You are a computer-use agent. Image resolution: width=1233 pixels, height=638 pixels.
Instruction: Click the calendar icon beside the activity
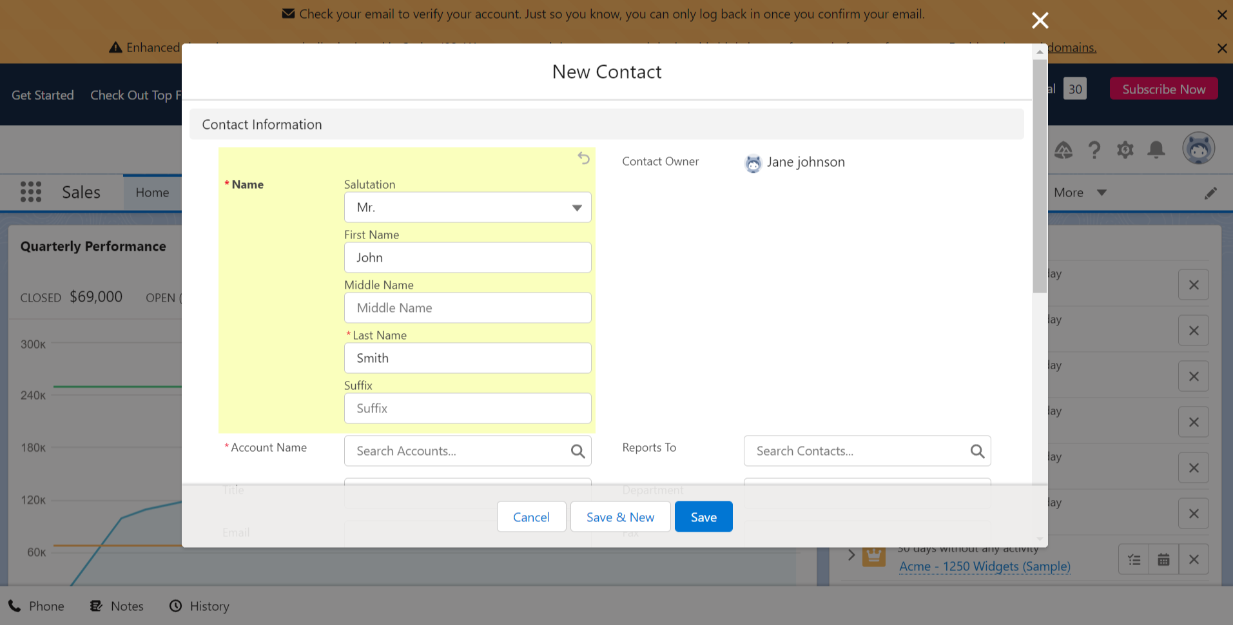point(1163,559)
